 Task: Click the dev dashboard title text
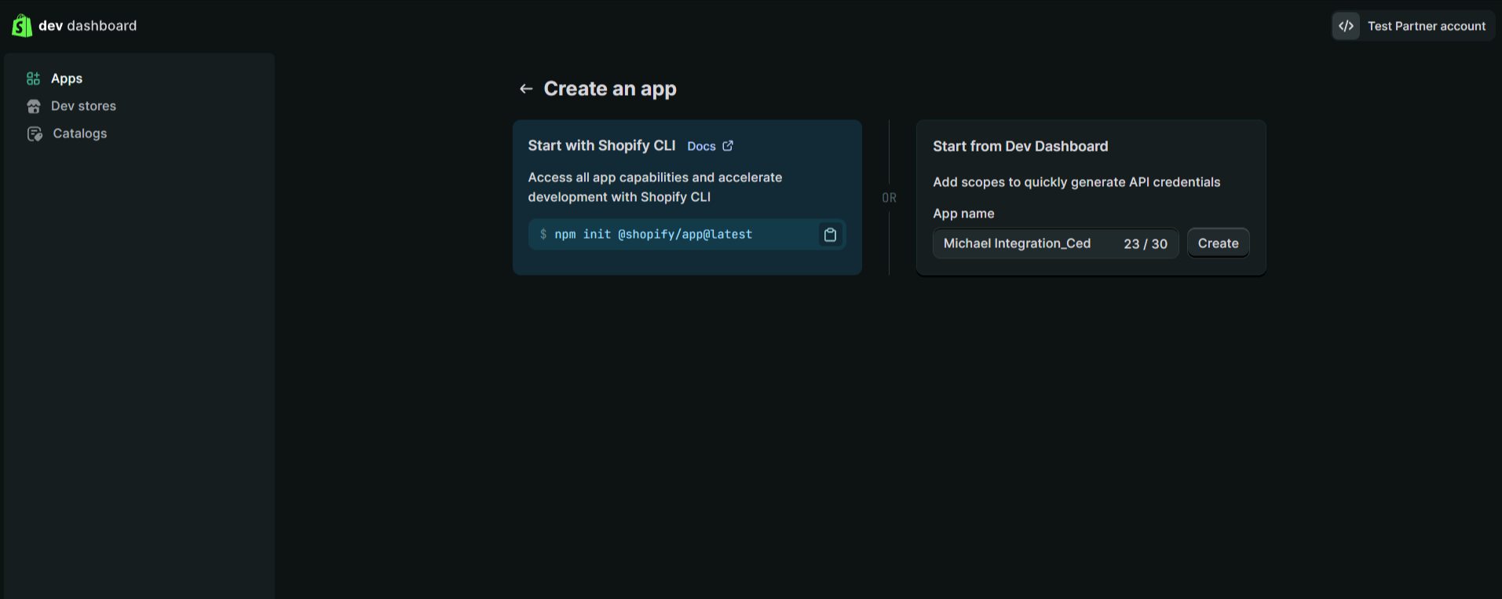[x=87, y=26]
